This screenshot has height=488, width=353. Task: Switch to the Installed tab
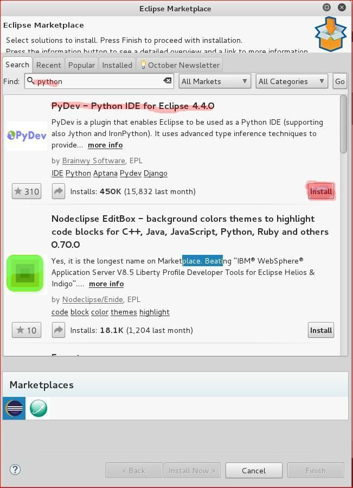coord(117,65)
